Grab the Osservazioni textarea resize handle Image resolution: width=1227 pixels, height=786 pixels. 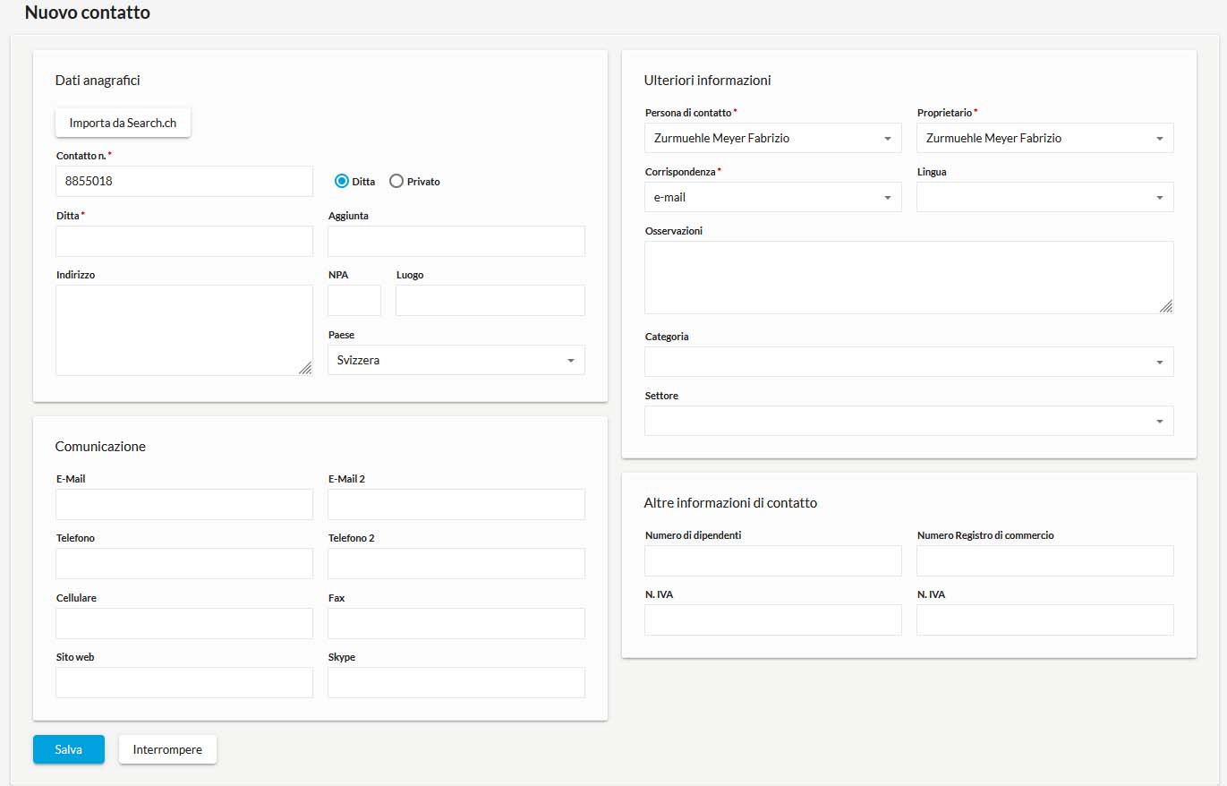(x=1165, y=306)
